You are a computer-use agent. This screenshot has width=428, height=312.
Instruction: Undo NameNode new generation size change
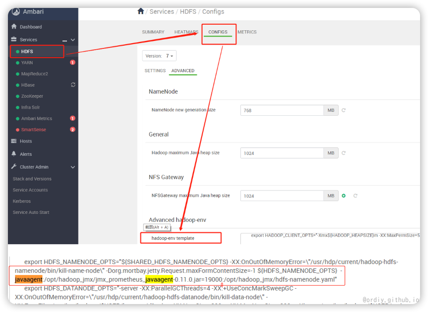pos(343,110)
